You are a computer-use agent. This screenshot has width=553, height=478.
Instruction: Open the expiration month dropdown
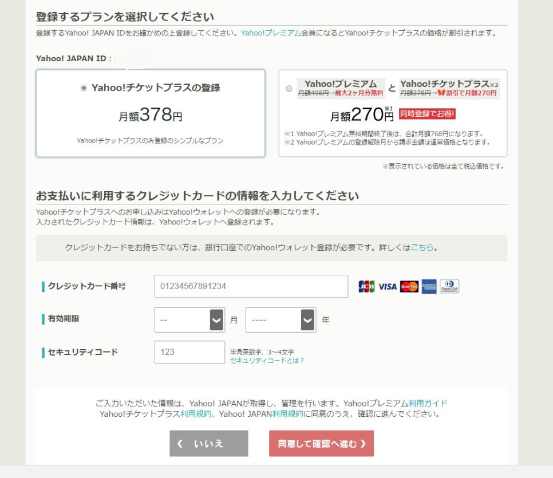click(189, 320)
